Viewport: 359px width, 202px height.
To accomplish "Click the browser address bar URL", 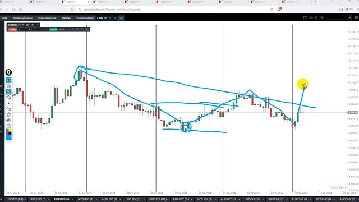I will pos(112,10).
